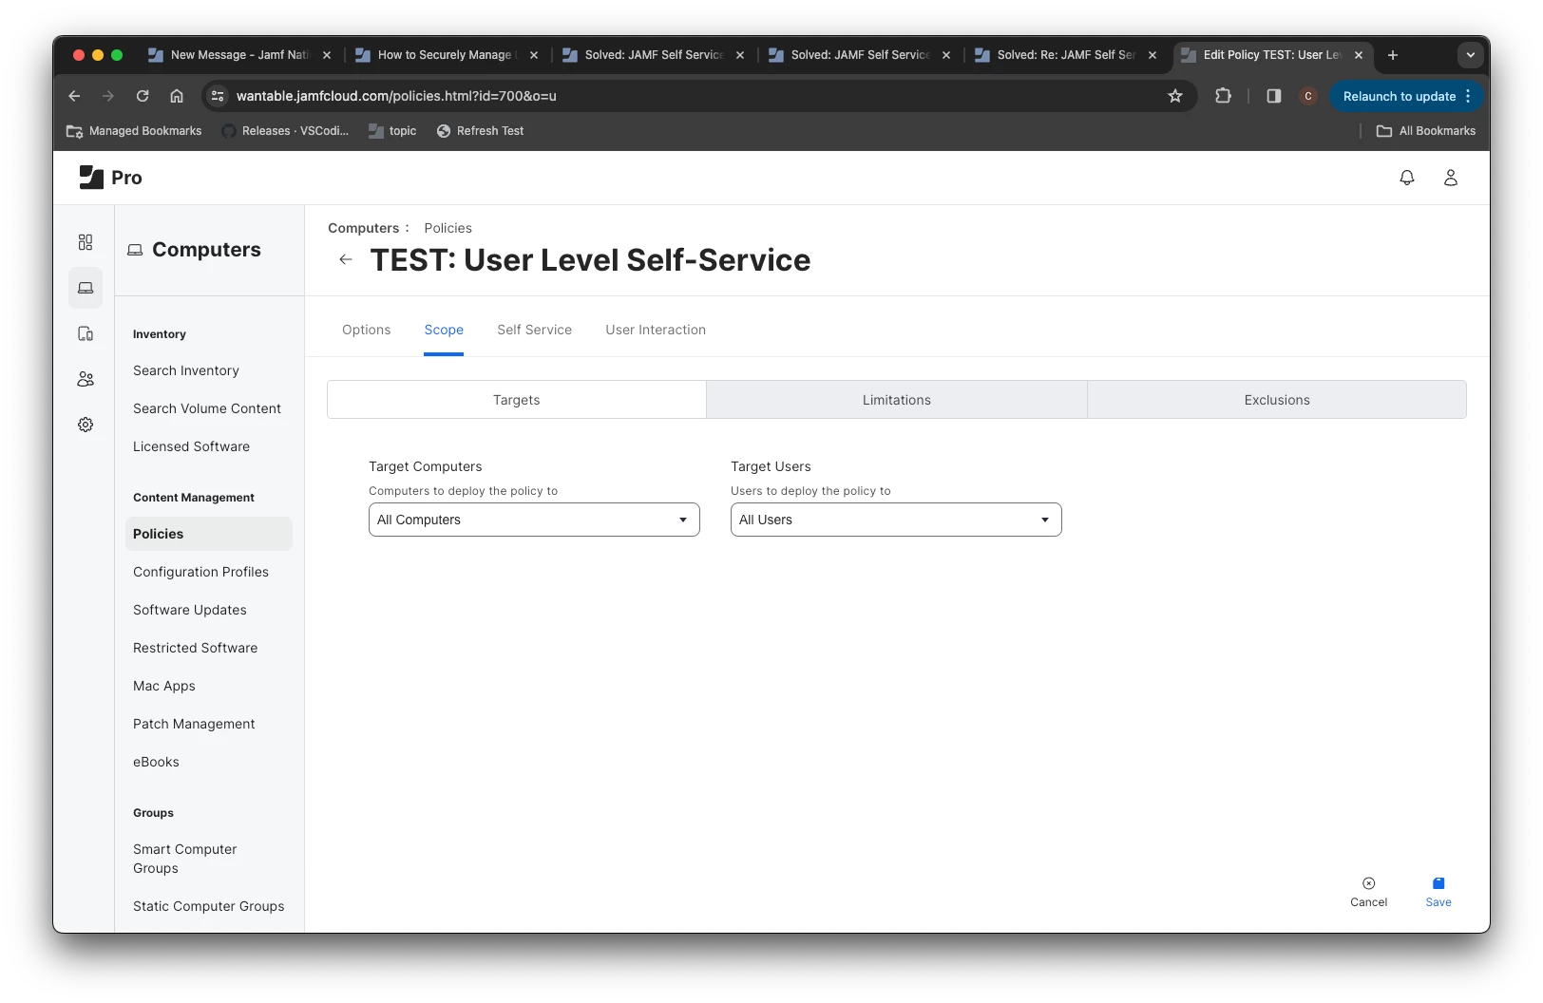Viewport: 1543px width, 1003px height.
Task: Switch to the Limitations segment
Action: click(897, 400)
